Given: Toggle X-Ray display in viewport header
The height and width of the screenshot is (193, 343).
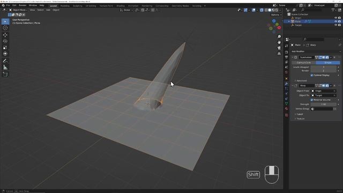Looking at the screenshot, I should [262, 10].
